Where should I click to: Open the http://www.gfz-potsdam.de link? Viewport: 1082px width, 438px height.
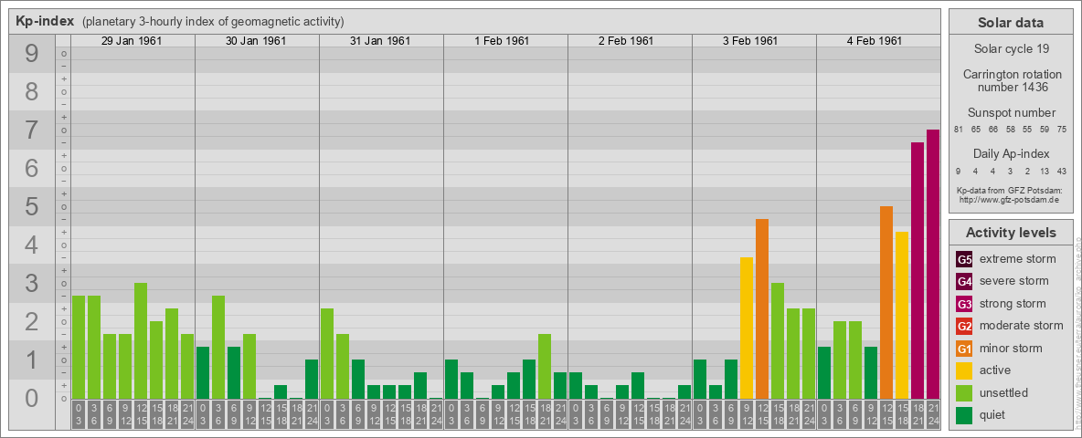pyautogui.click(x=1011, y=199)
